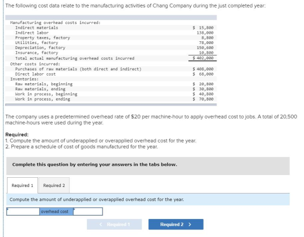Click the '138,000' indirect labor value
Screen dimensions: 304x237
tap(205, 33)
